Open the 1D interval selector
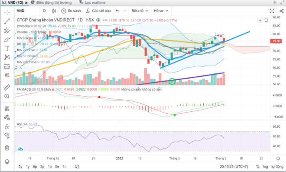The width and height of the screenshot is (286, 172). pos(44,11)
